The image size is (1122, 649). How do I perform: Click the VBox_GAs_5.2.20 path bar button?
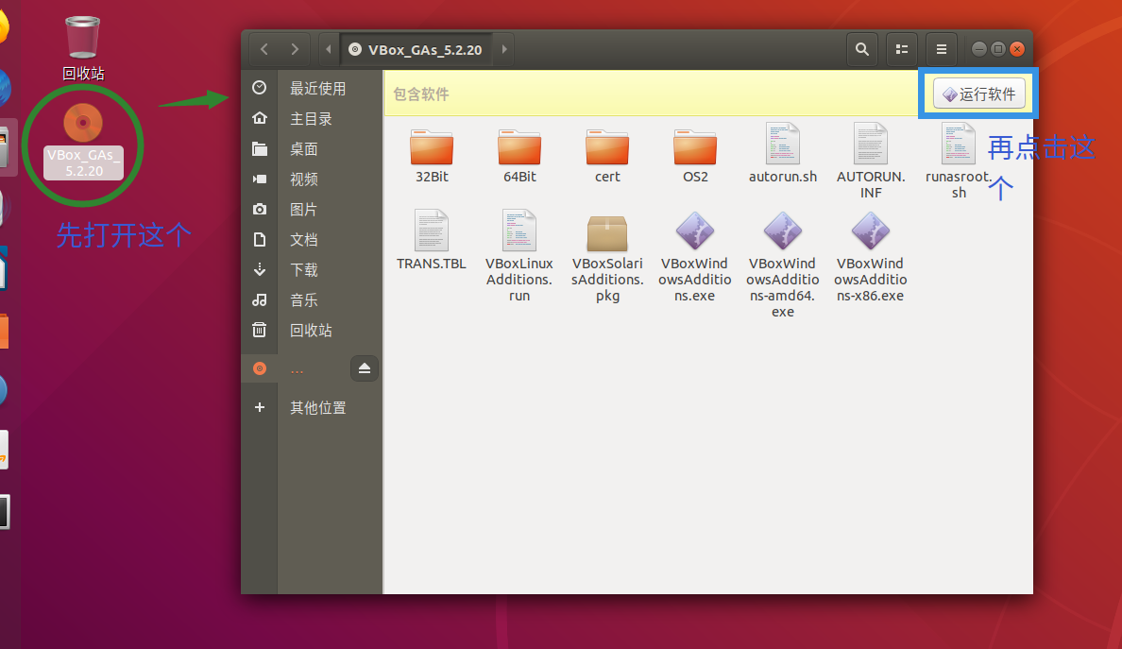pos(416,49)
